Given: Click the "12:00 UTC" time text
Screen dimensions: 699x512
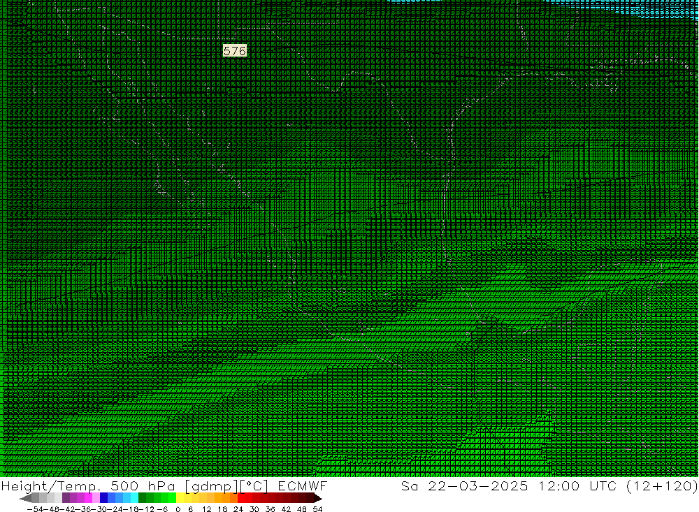Looking at the screenshot, I should click(579, 485).
